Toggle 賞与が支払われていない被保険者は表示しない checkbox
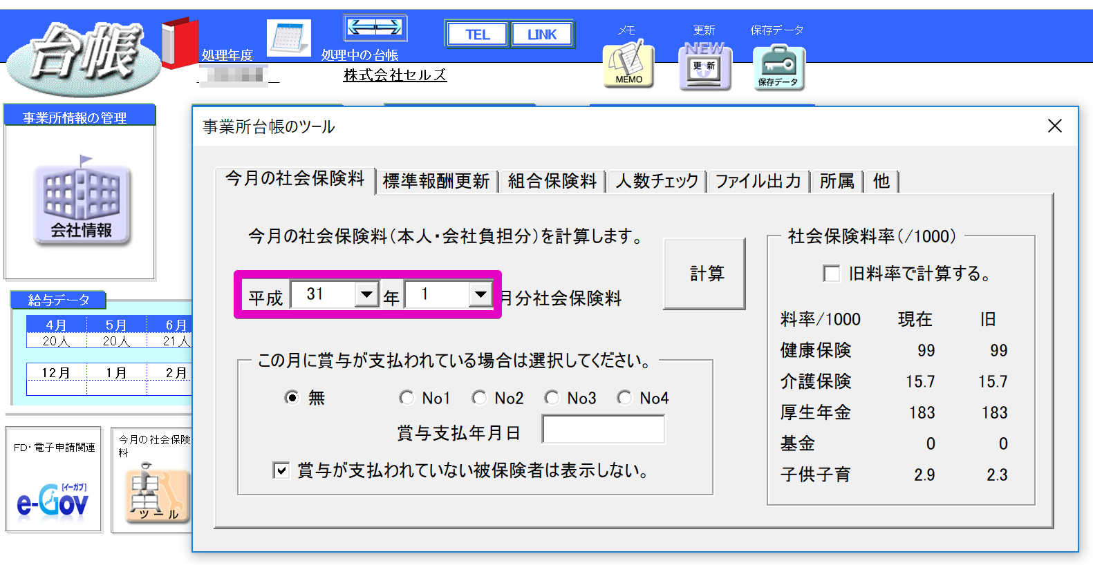The height and width of the screenshot is (565, 1093). (281, 470)
